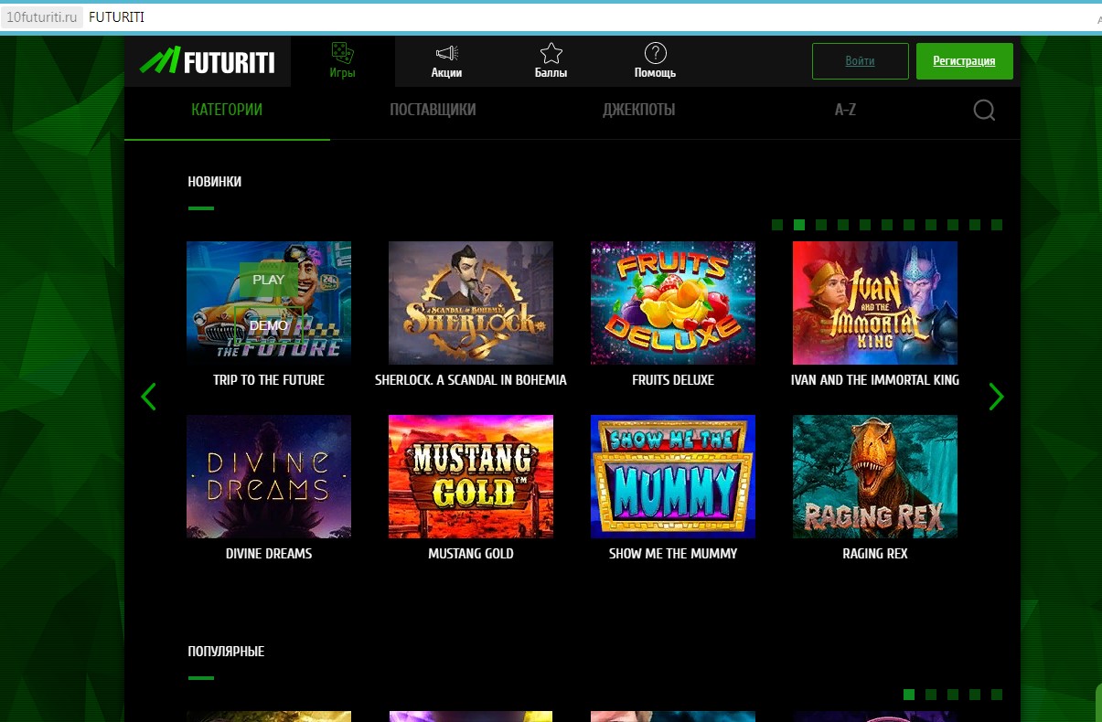Viewport: 1102px width, 722px height.
Task: Click SHERLOCK. A SCANDAL IN BOHEMIA title
Action: pyautogui.click(x=471, y=380)
